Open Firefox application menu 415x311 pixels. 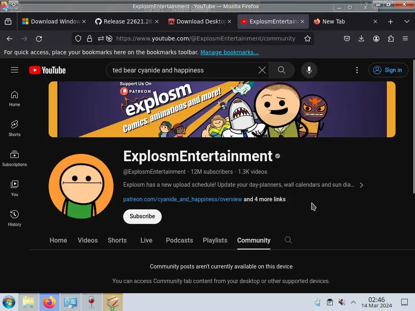pos(405,38)
